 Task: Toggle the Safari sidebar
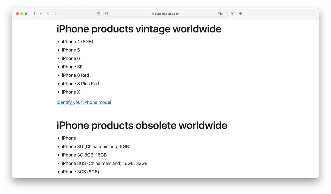click(35, 14)
